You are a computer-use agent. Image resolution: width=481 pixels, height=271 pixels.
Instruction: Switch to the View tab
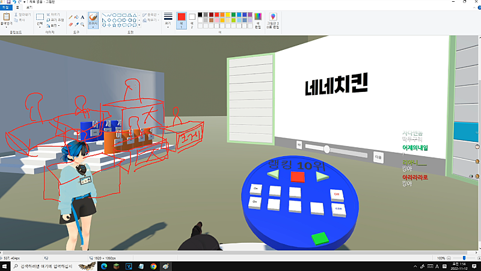29,7
